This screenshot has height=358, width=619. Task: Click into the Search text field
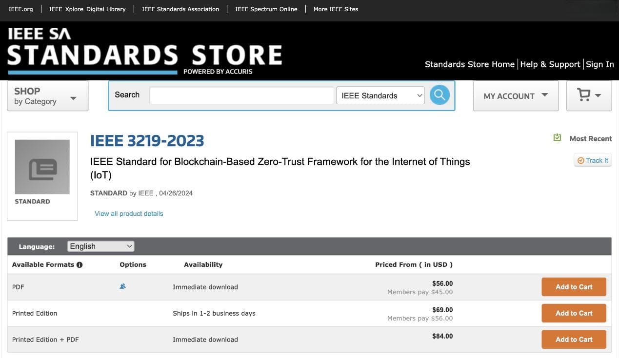[241, 95]
